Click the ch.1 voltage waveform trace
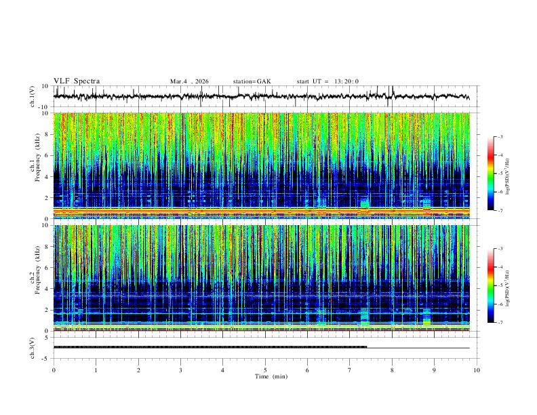This screenshot has width=537, height=415. pos(261,96)
